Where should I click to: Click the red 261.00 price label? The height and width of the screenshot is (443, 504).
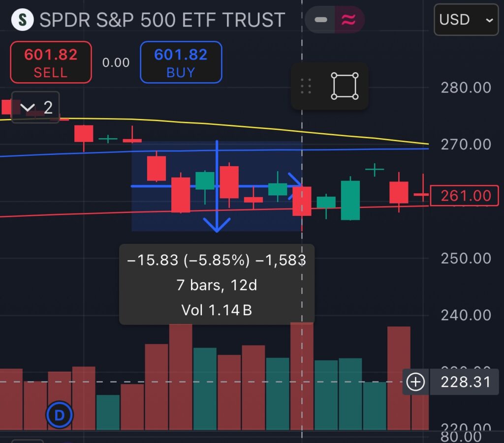tap(464, 196)
